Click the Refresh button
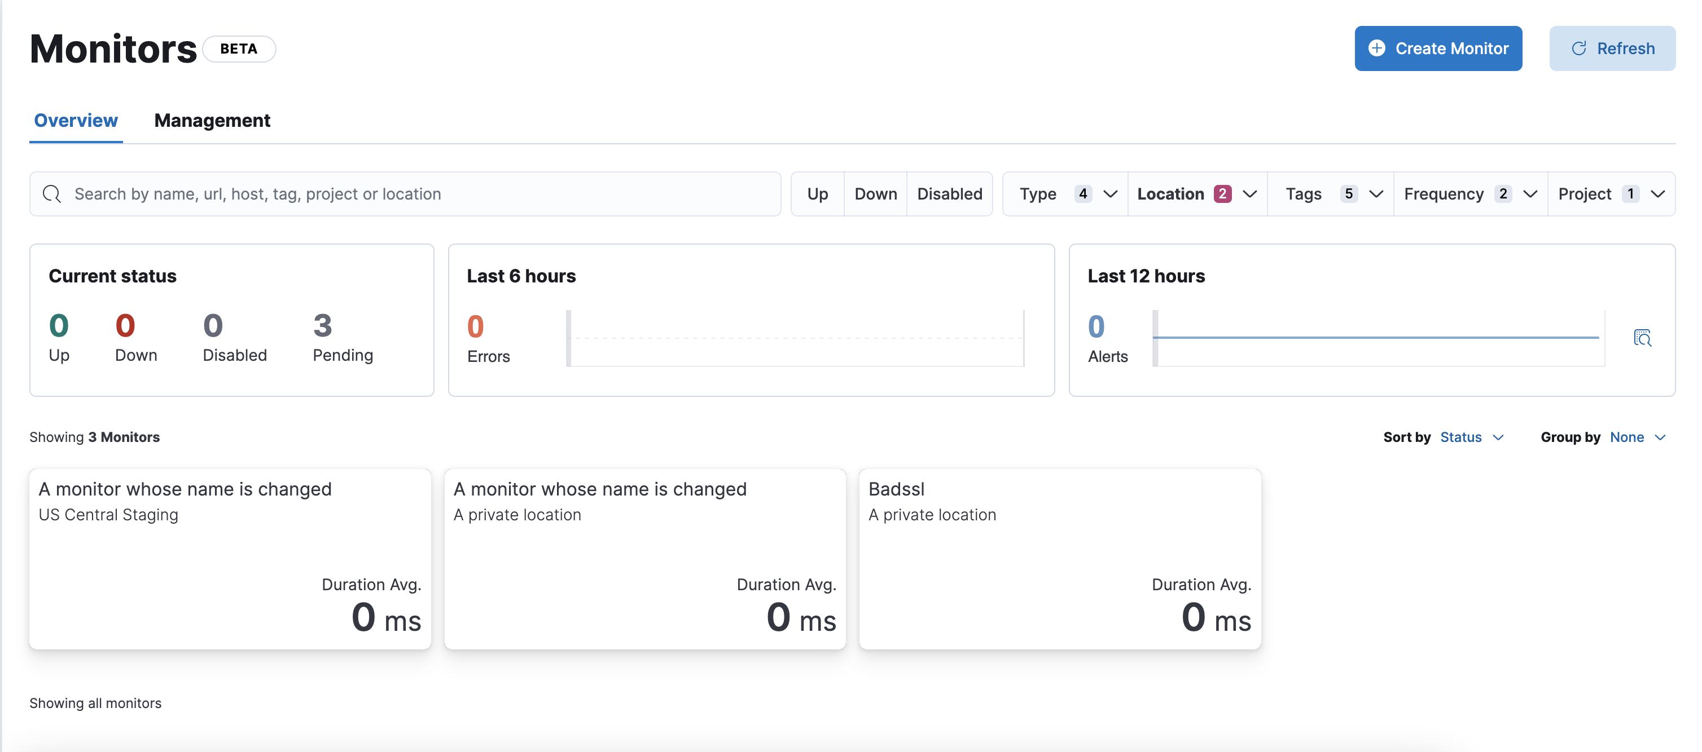 point(1612,48)
